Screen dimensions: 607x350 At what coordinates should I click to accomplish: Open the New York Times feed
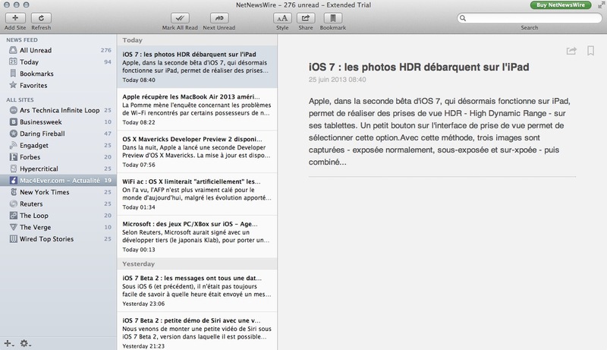58,192
